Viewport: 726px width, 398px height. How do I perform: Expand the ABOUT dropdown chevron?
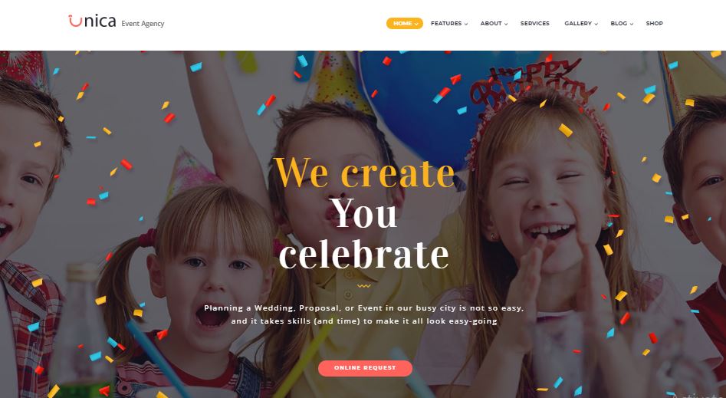pos(506,24)
